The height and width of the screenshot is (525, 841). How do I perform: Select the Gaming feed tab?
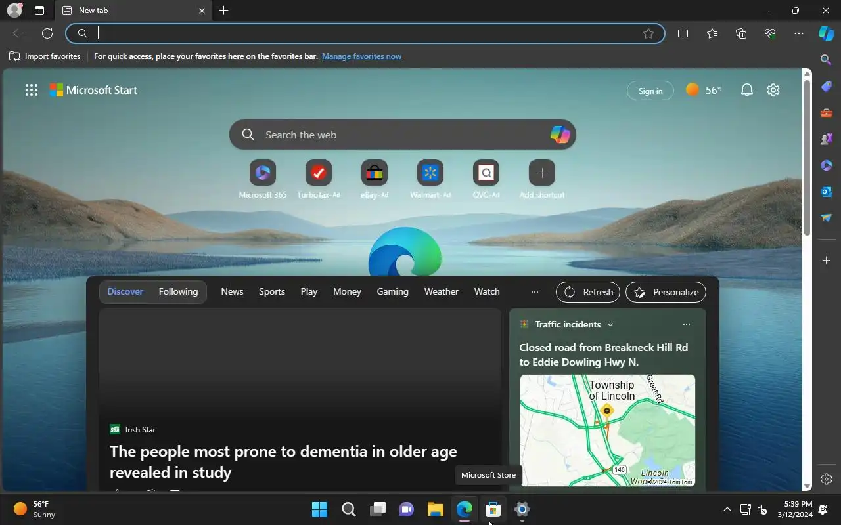(x=392, y=292)
